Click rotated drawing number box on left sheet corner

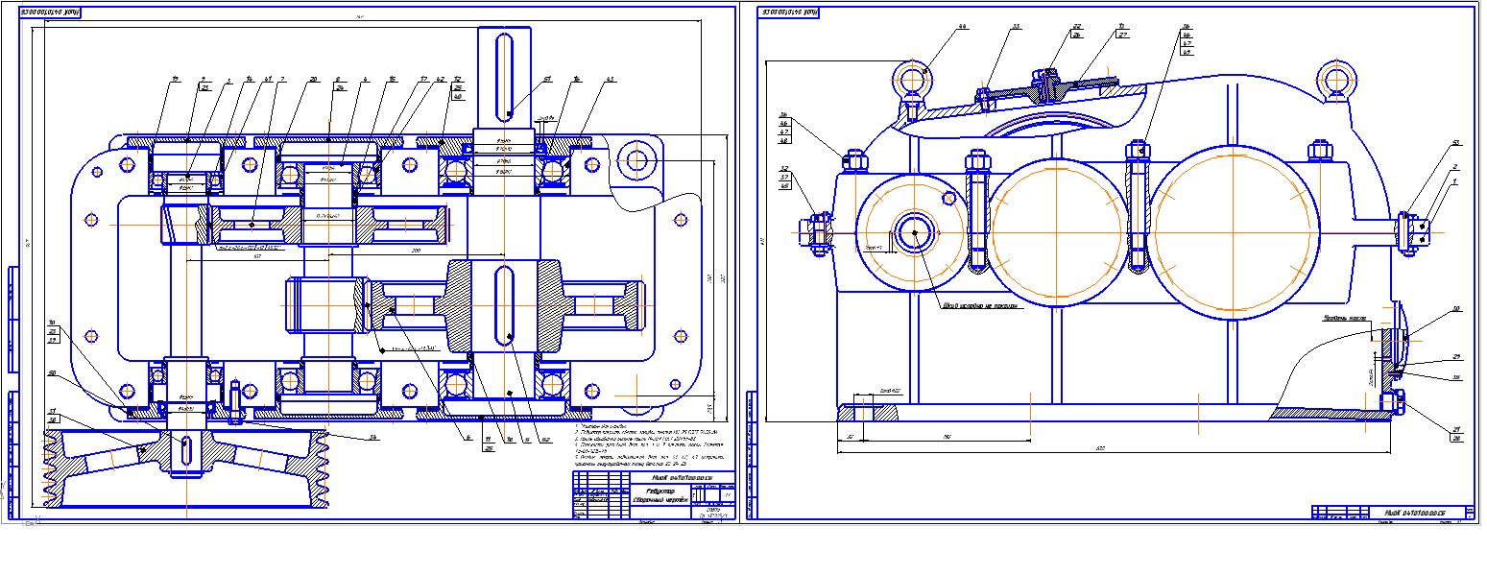[x=46, y=12]
